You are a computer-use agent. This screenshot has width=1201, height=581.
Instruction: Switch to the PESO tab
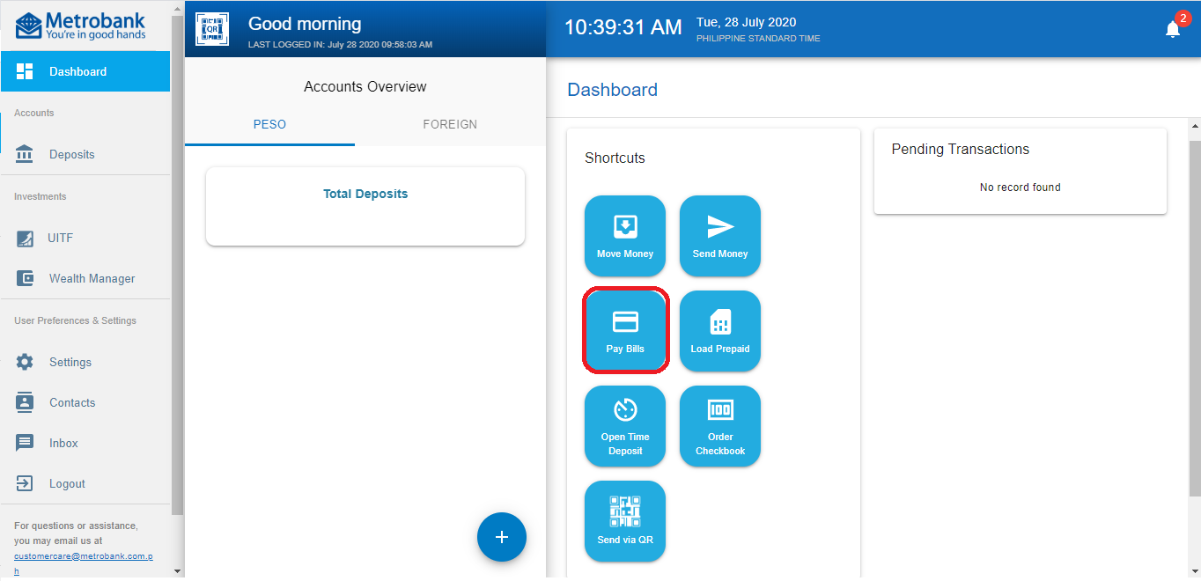[x=269, y=124]
